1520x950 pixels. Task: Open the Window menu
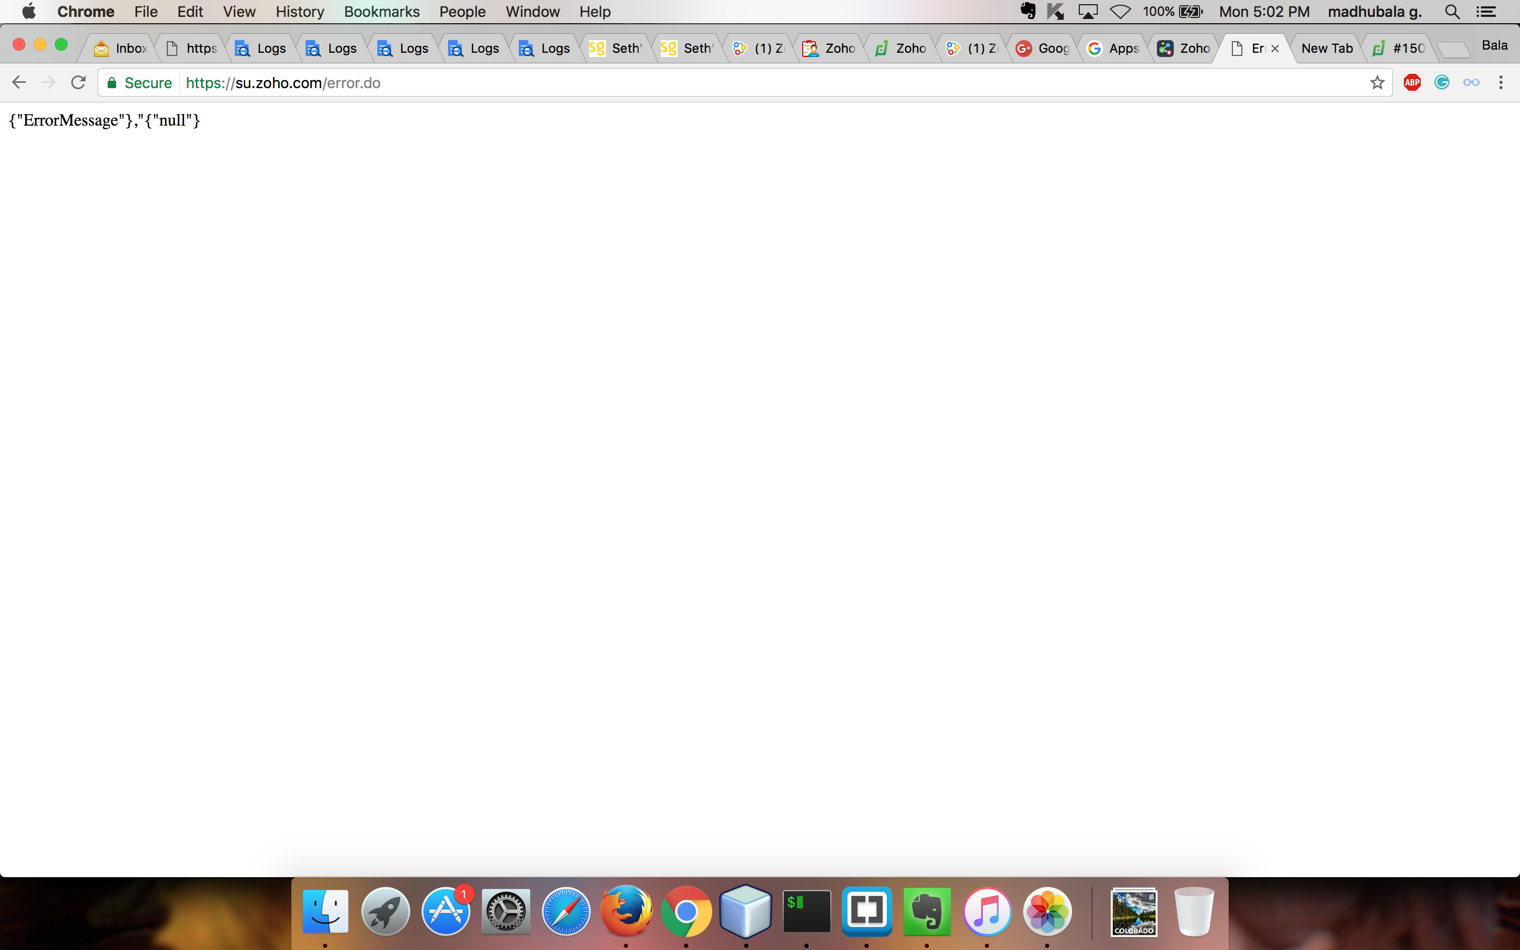click(x=533, y=11)
